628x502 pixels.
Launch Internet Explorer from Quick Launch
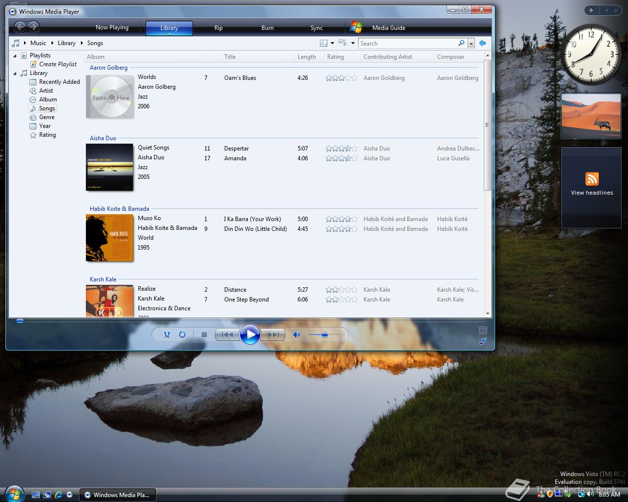[x=58, y=495]
